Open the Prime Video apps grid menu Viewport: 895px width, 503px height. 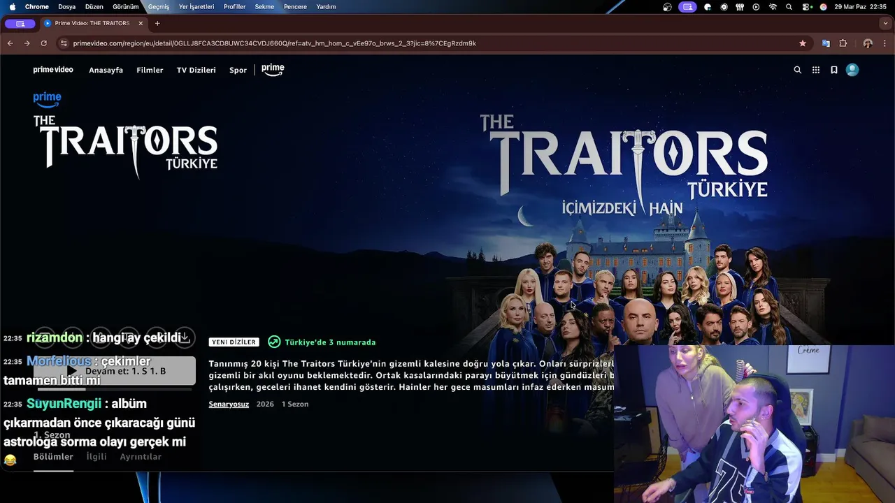(815, 70)
